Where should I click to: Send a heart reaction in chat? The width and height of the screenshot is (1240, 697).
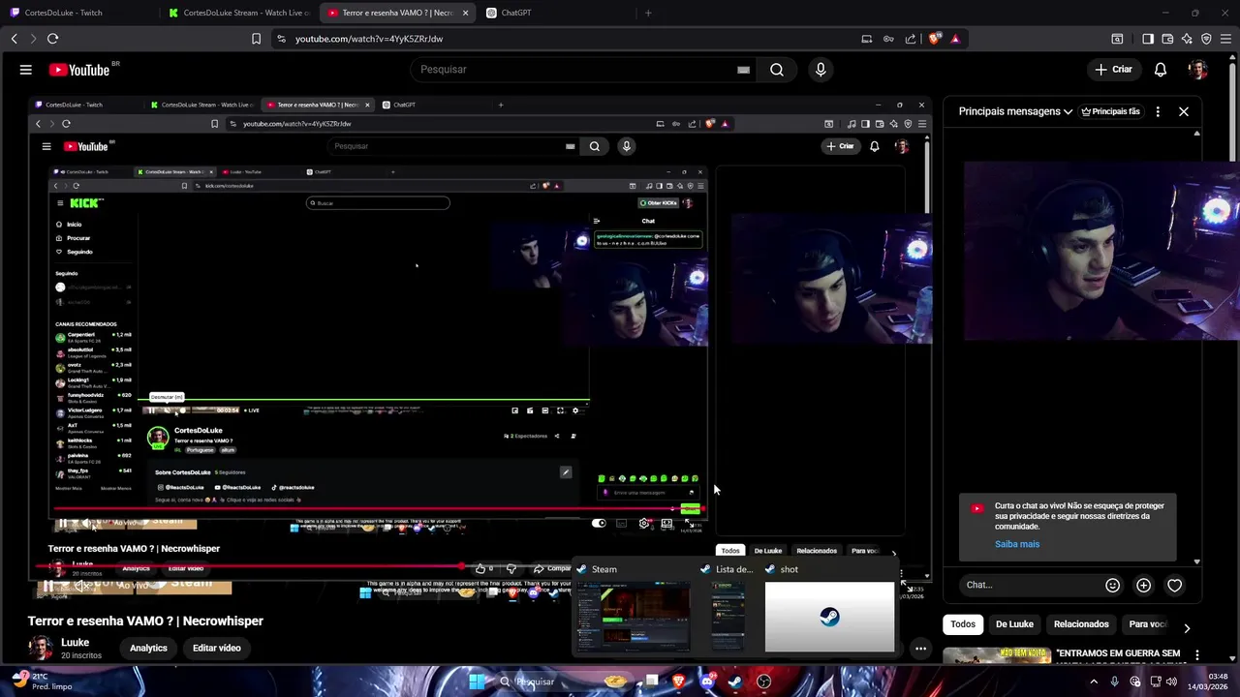(1174, 585)
